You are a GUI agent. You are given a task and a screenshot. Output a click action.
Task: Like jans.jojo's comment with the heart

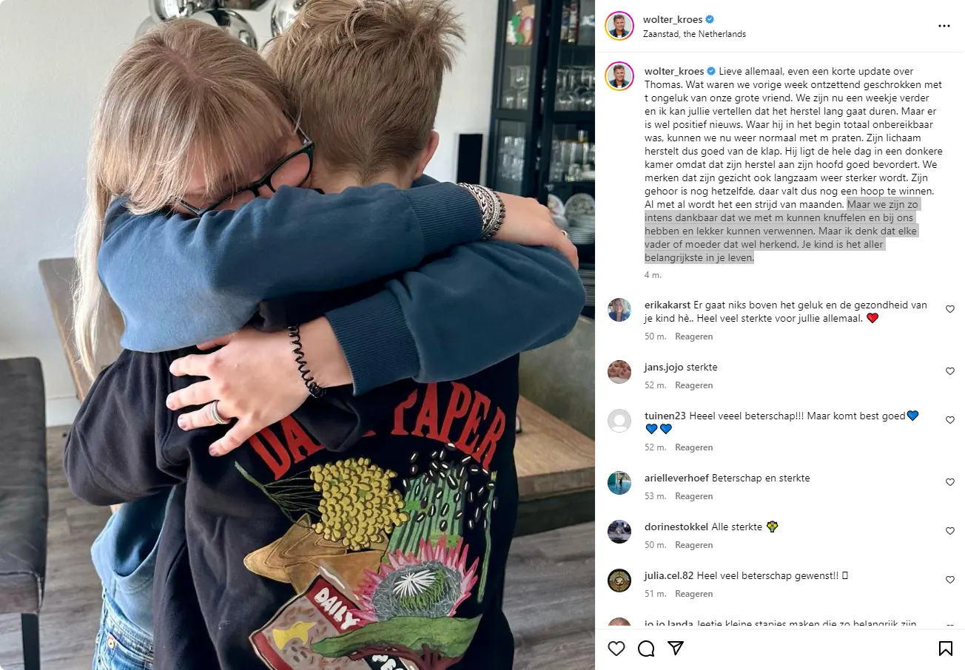(x=950, y=371)
